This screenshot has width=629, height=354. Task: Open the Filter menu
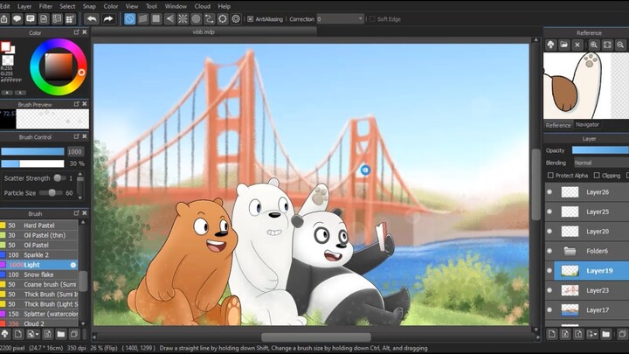pyautogui.click(x=45, y=6)
